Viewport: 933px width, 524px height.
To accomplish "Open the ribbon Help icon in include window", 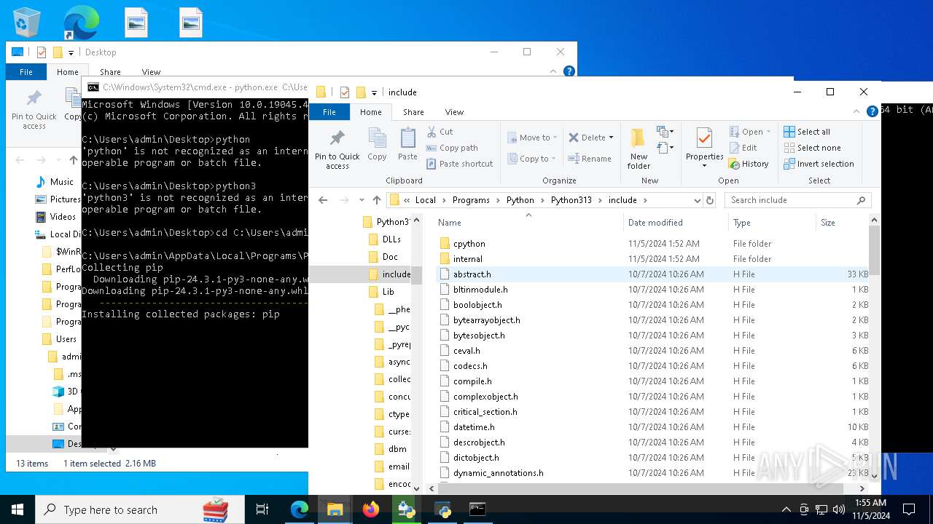I will point(872,112).
